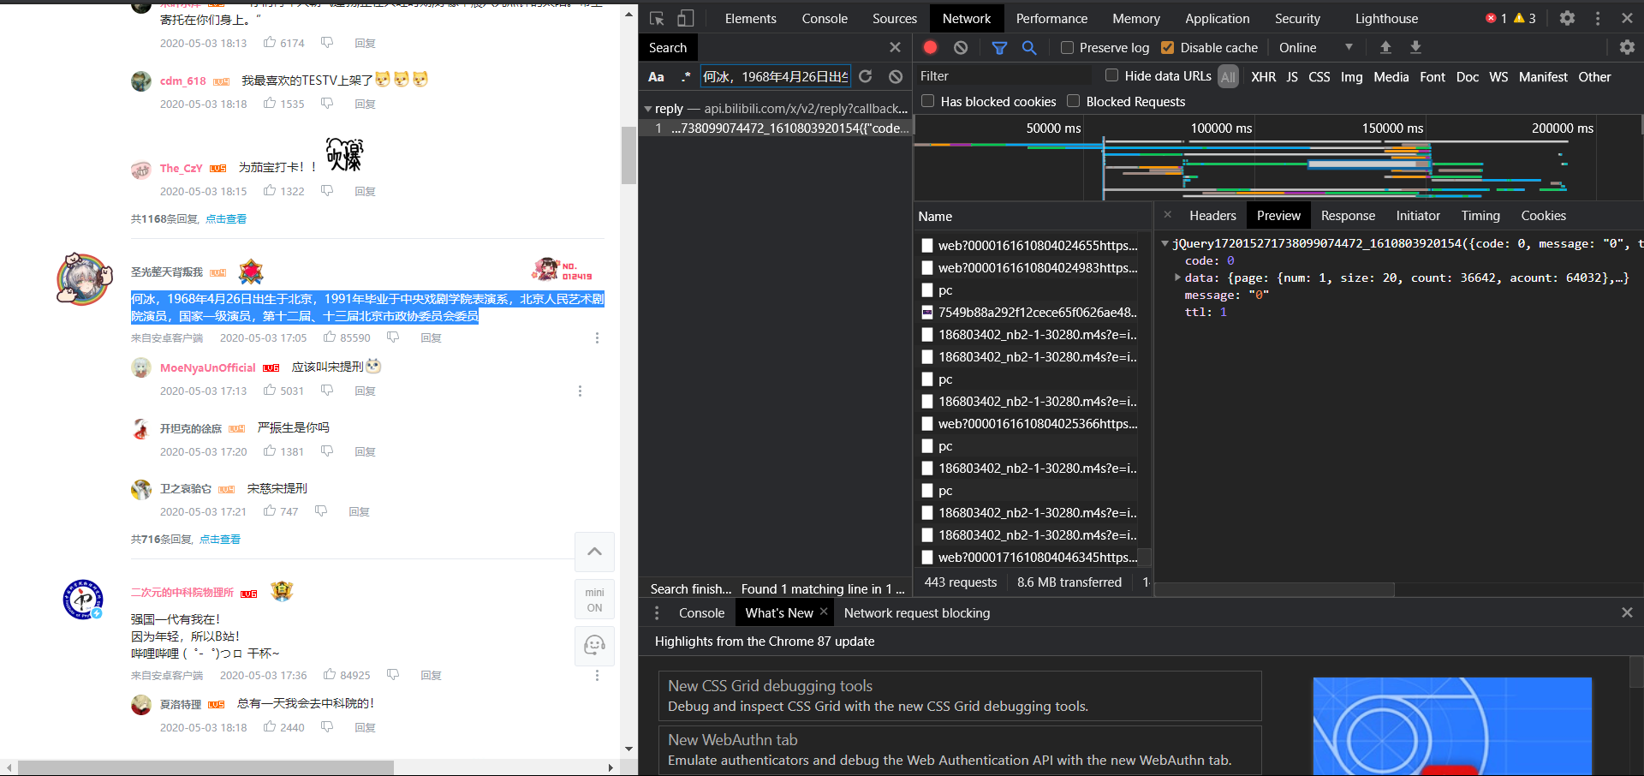The width and height of the screenshot is (1644, 776).
Task: Dislike the MoeNyaUnOfficial reply
Action: click(x=326, y=391)
